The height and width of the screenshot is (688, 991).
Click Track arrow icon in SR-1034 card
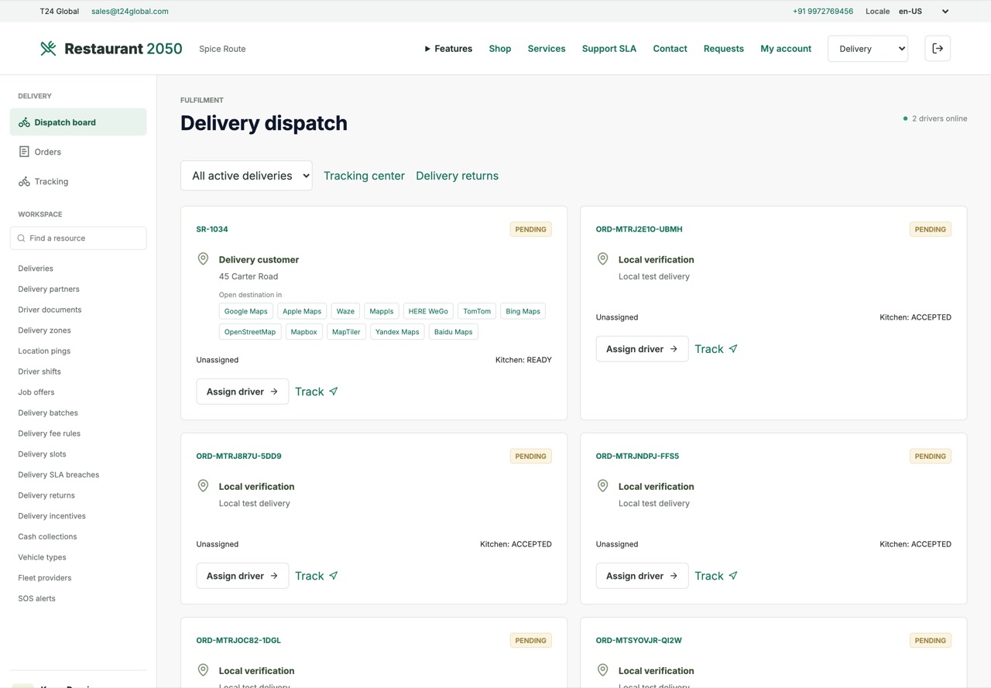[334, 392]
